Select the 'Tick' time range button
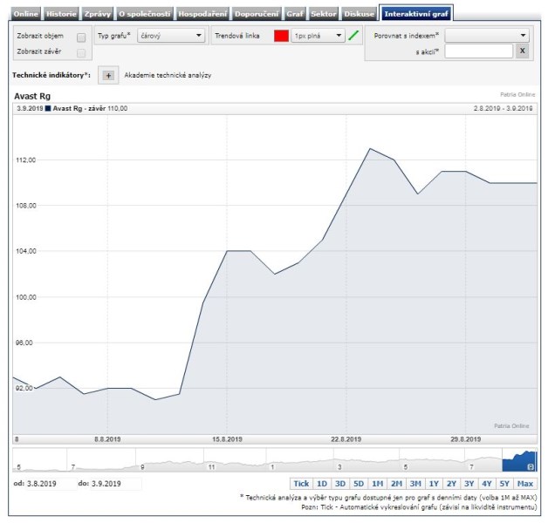The height and width of the screenshot is (523, 548). tap(301, 483)
